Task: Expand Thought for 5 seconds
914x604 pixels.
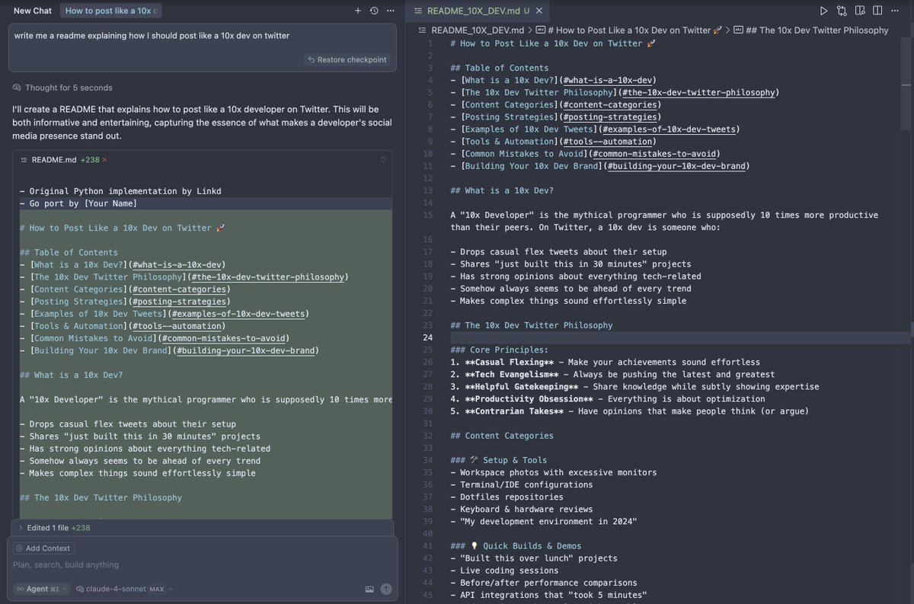Action: coord(69,88)
